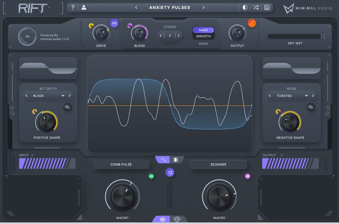Select previous BIT DEPTH type arrow
339x224 pixels.
[x=26, y=96]
